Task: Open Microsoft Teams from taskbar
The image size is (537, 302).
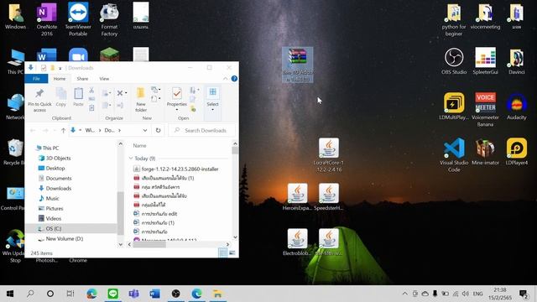Action: (x=134, y=294)
